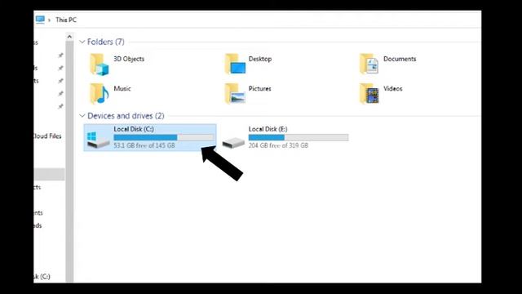Open the Documents folder icon
522x294 pixels.
point(369,64)
